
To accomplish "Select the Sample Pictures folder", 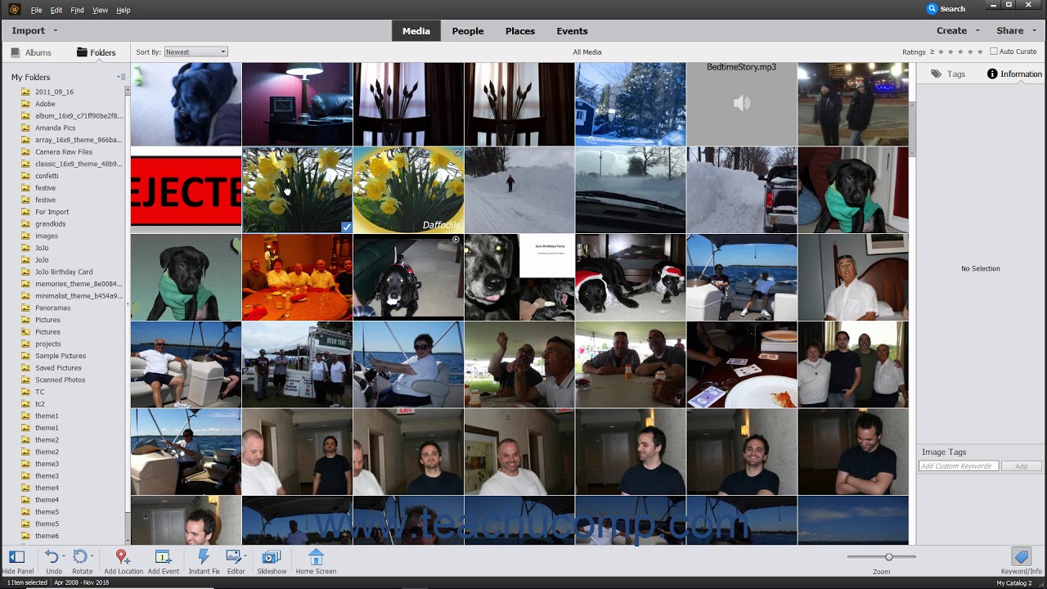I will pyautogui.click(x=60, y=356).
